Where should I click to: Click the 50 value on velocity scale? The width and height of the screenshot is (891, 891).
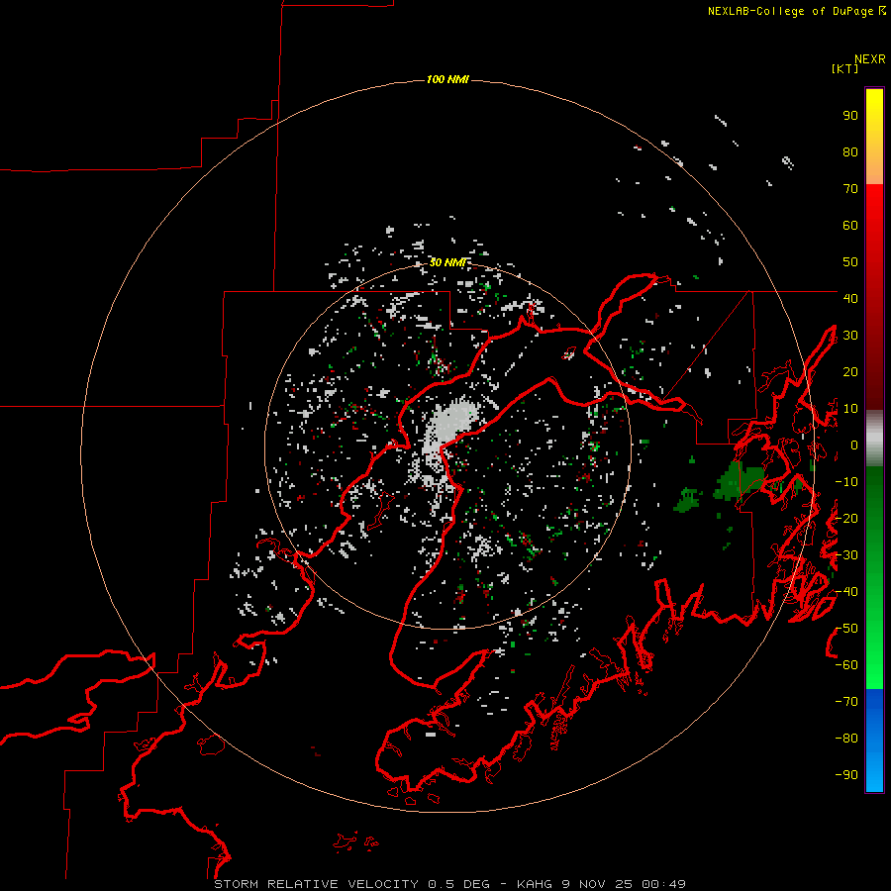pyautogui.click(x=850, y=262)
